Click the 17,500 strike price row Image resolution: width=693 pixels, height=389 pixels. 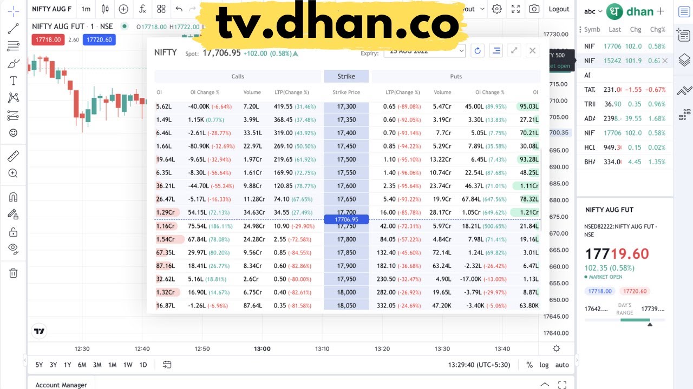click(x=346, y=159)
